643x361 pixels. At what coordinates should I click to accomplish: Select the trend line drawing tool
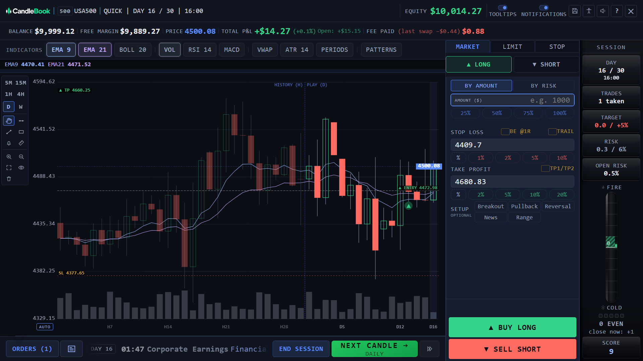[x=9, y=132]
